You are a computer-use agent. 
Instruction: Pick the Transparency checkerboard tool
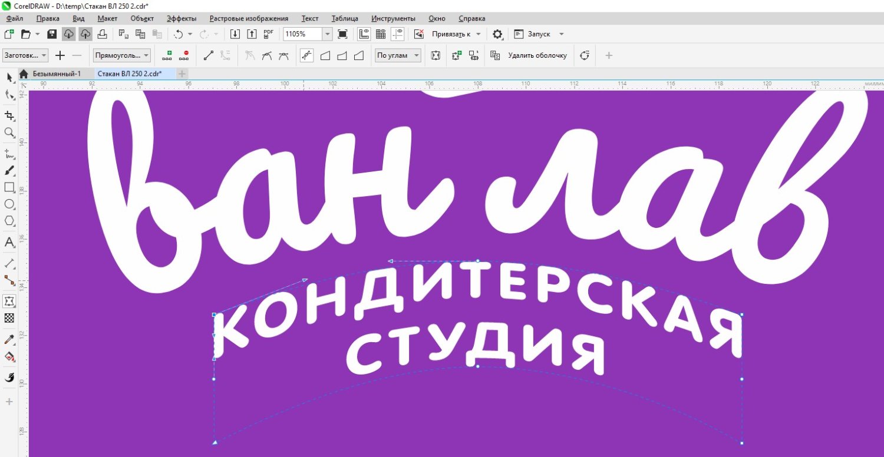(x=9, y=318)
